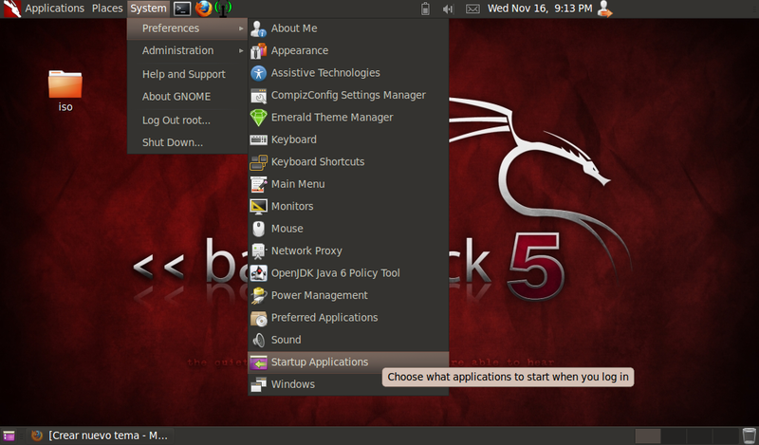Click Log Out root option
This screenshot has width=759, height=445.
176,121
